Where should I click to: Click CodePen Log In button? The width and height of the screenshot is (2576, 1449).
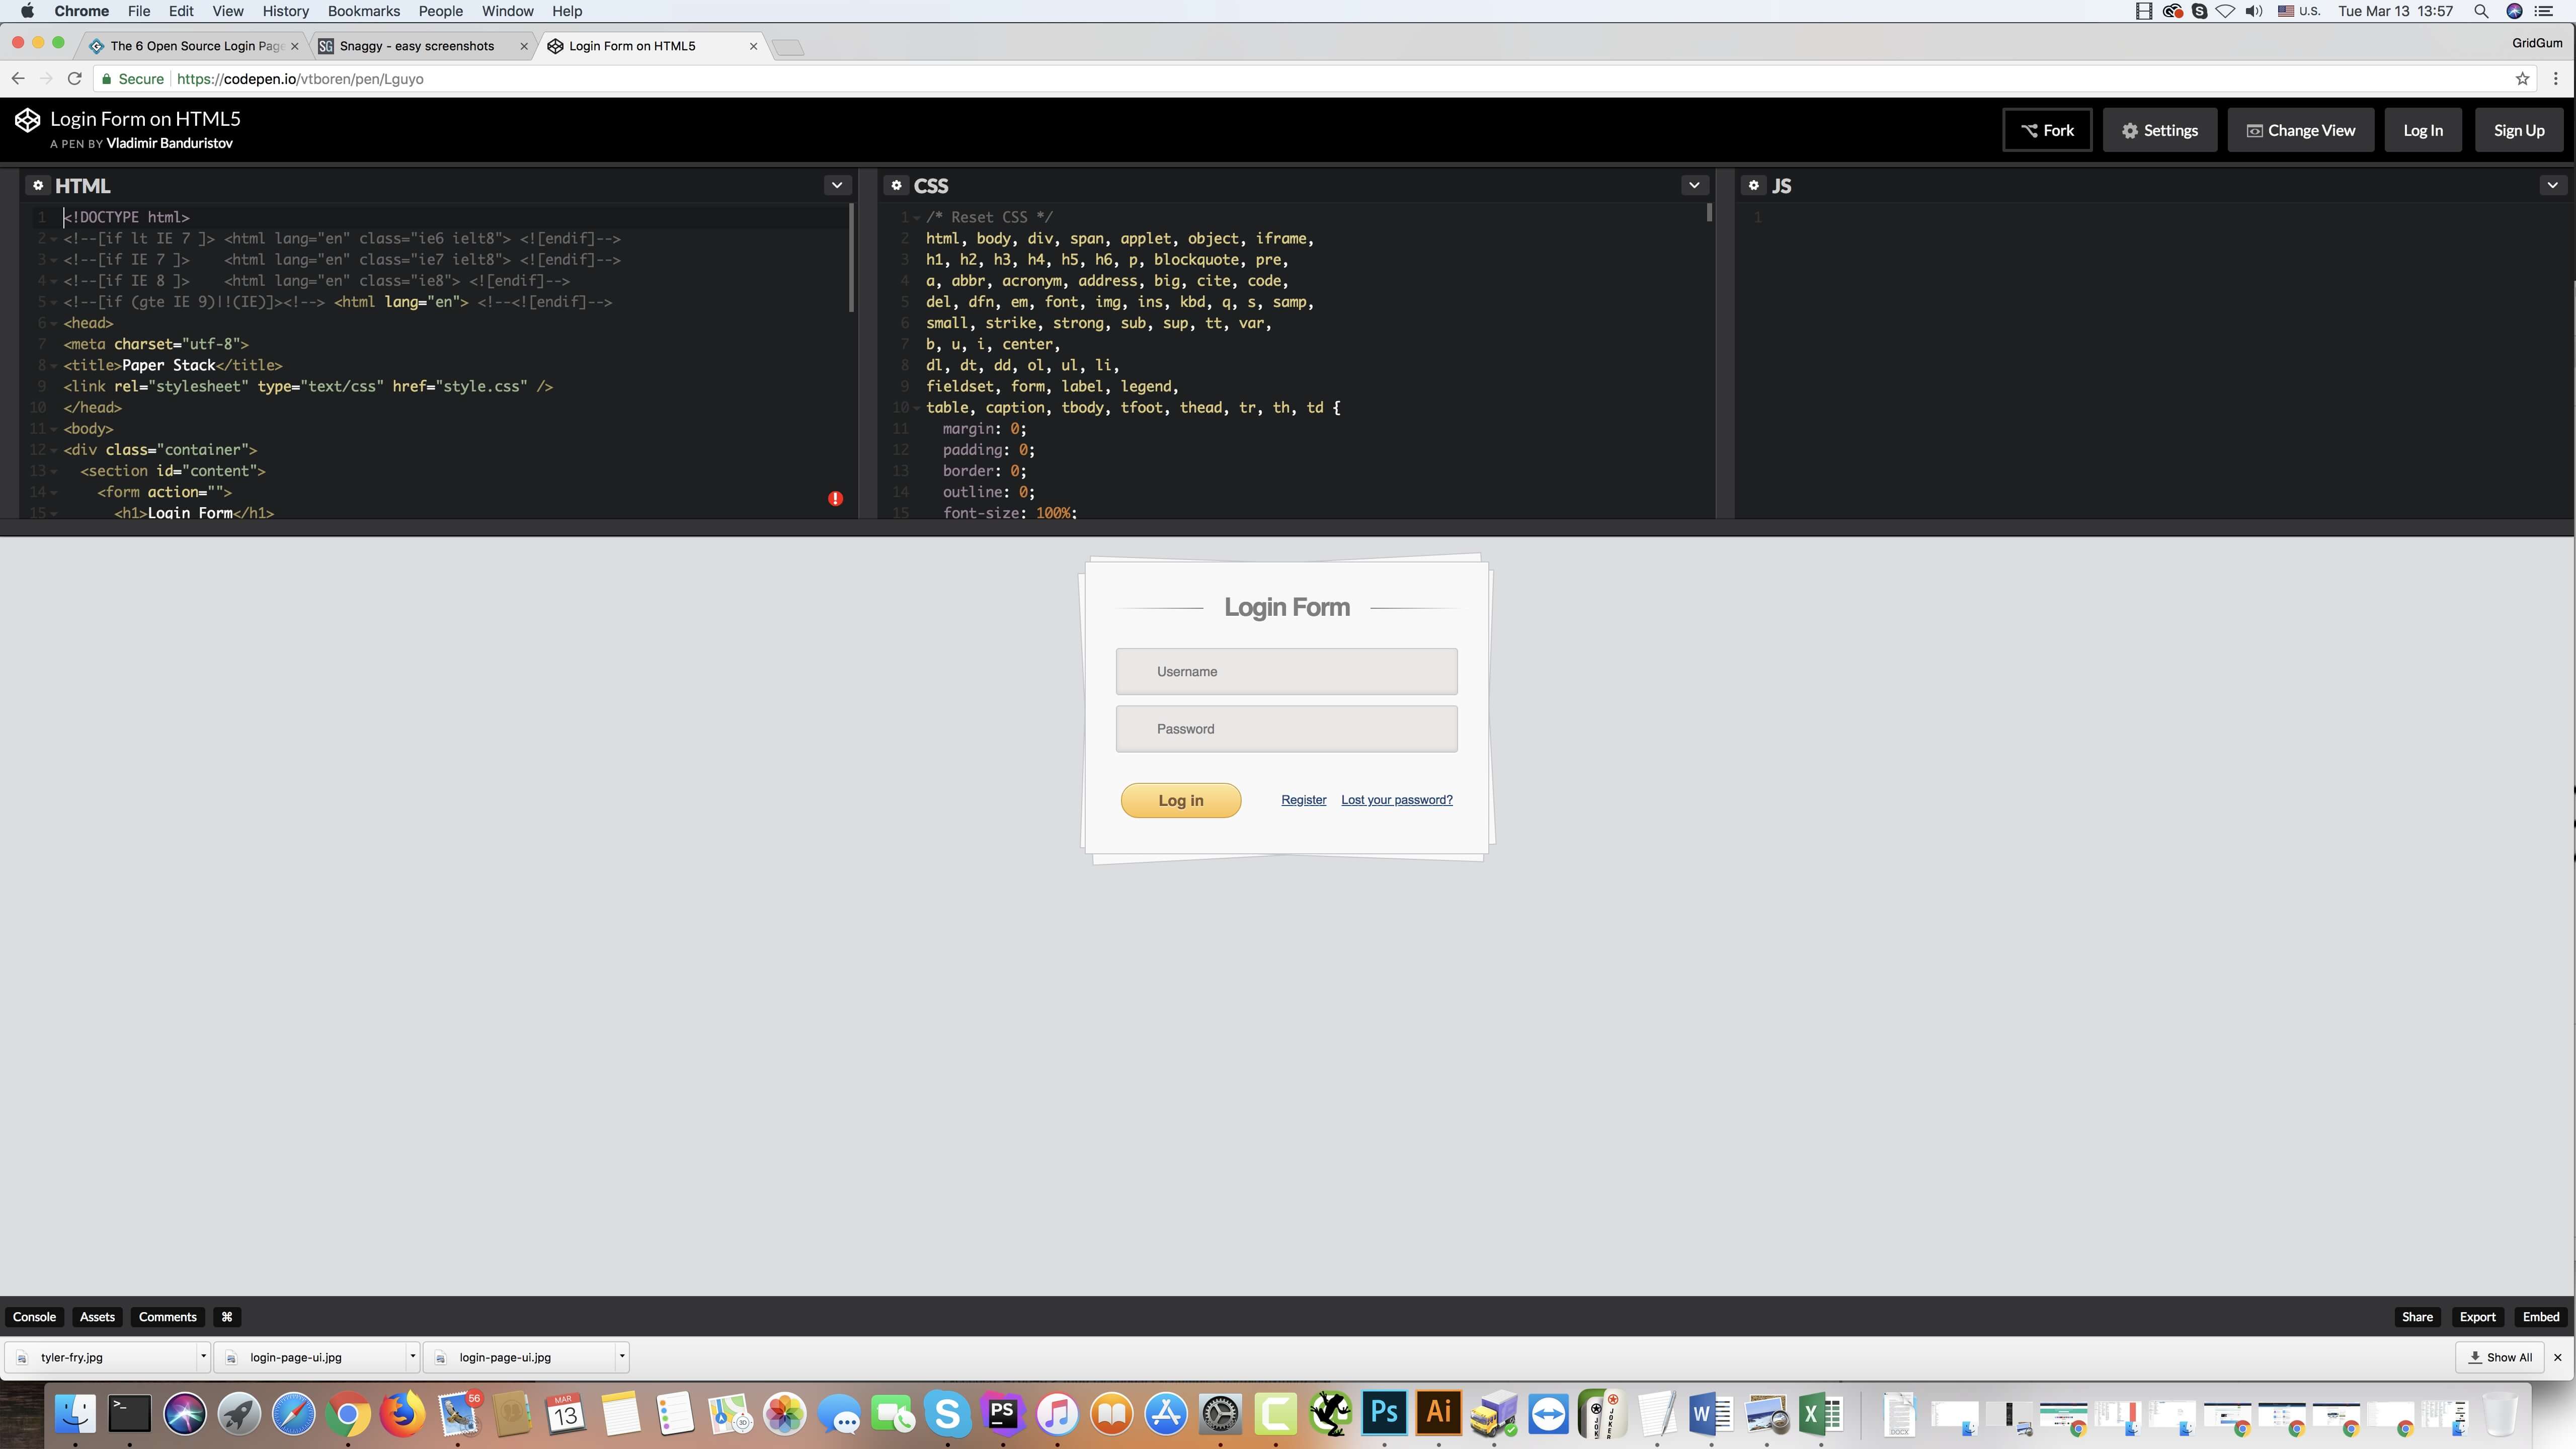2423,130
